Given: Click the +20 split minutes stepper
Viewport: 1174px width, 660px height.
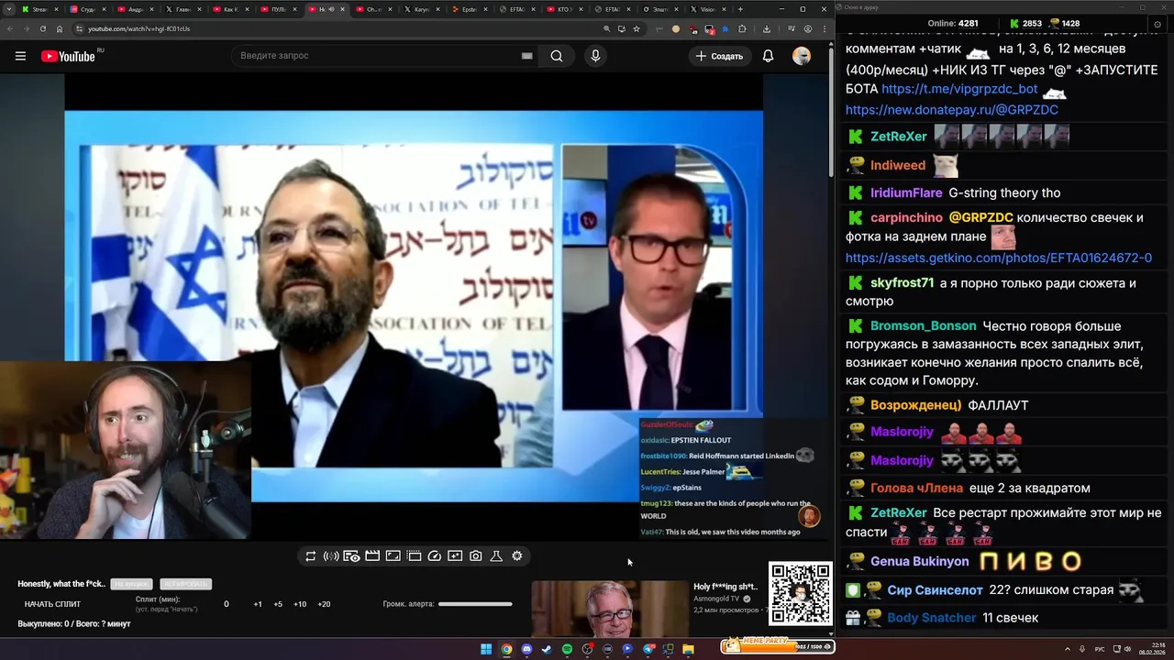Looking at the screenshot, I should [x=324, y=604].
